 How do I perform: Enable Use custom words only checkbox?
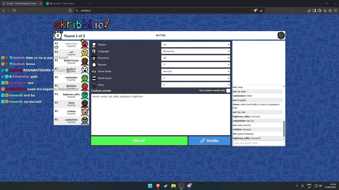228,91
